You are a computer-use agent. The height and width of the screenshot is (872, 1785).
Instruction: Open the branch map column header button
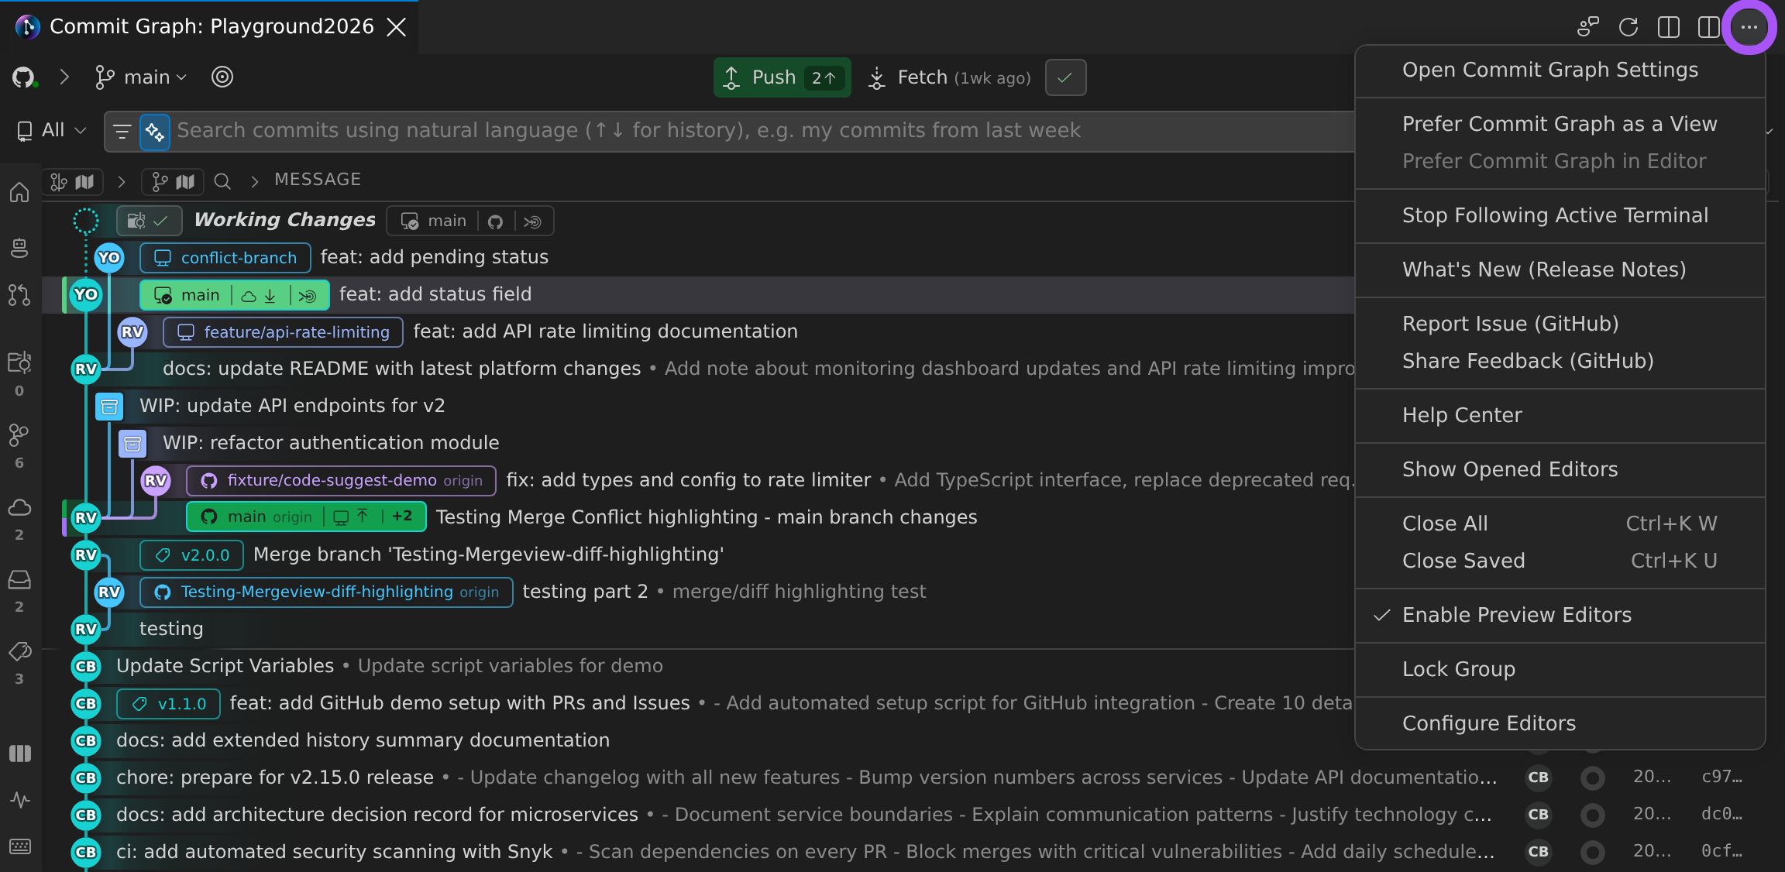tap(173, 181)
